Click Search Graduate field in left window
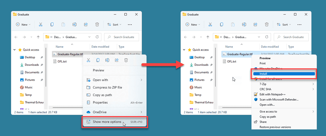 point(122,37)
